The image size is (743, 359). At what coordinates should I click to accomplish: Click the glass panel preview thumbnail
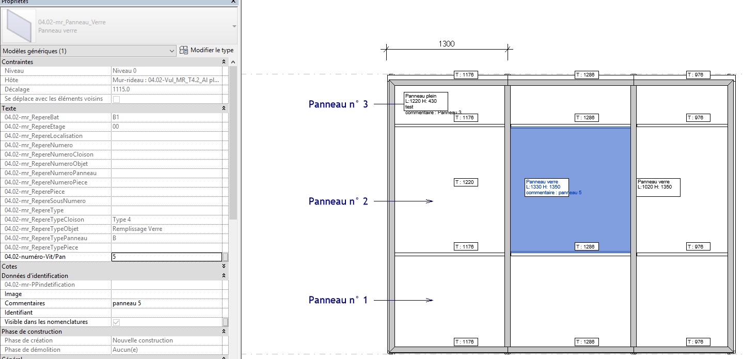(19, 26)
